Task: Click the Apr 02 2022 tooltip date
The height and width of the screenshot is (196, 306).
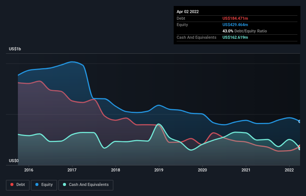Action: (187, 12)
